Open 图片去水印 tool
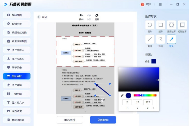This screenshot has width=189, height=126. pos(17,50)
